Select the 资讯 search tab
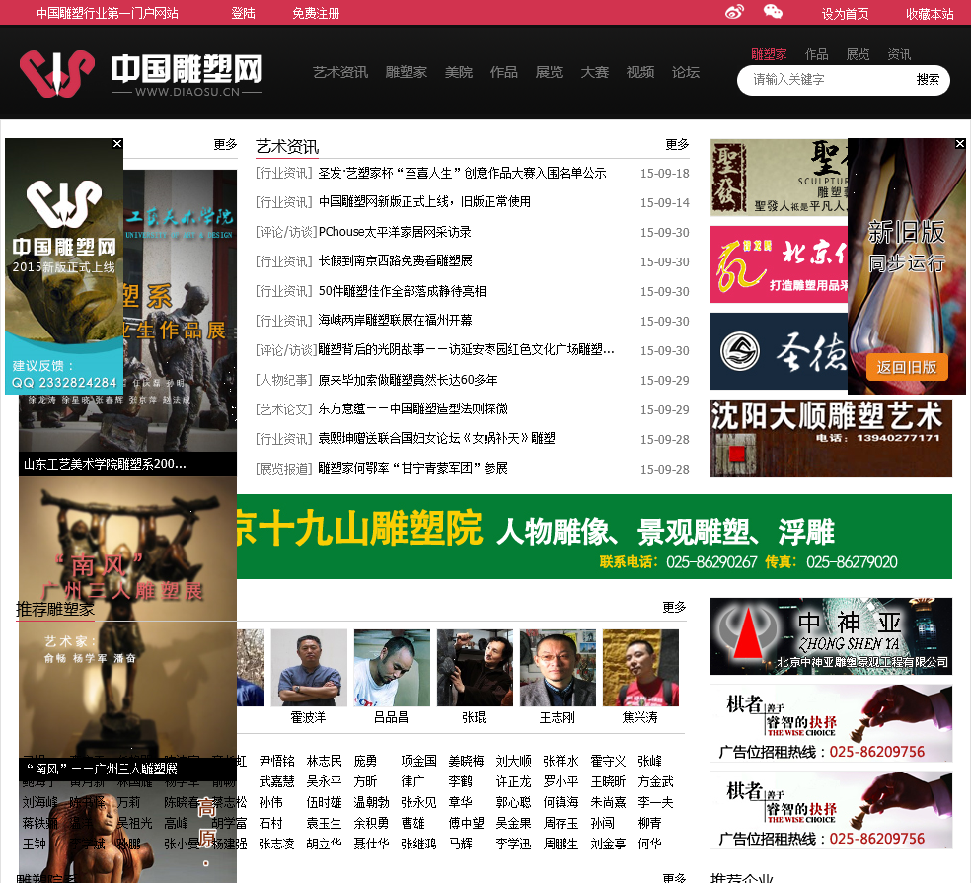 [x=899, y=54]
